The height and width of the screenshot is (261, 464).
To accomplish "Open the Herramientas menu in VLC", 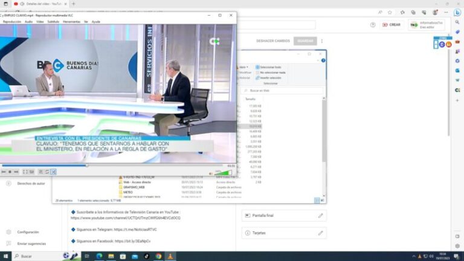I will 71,21.
